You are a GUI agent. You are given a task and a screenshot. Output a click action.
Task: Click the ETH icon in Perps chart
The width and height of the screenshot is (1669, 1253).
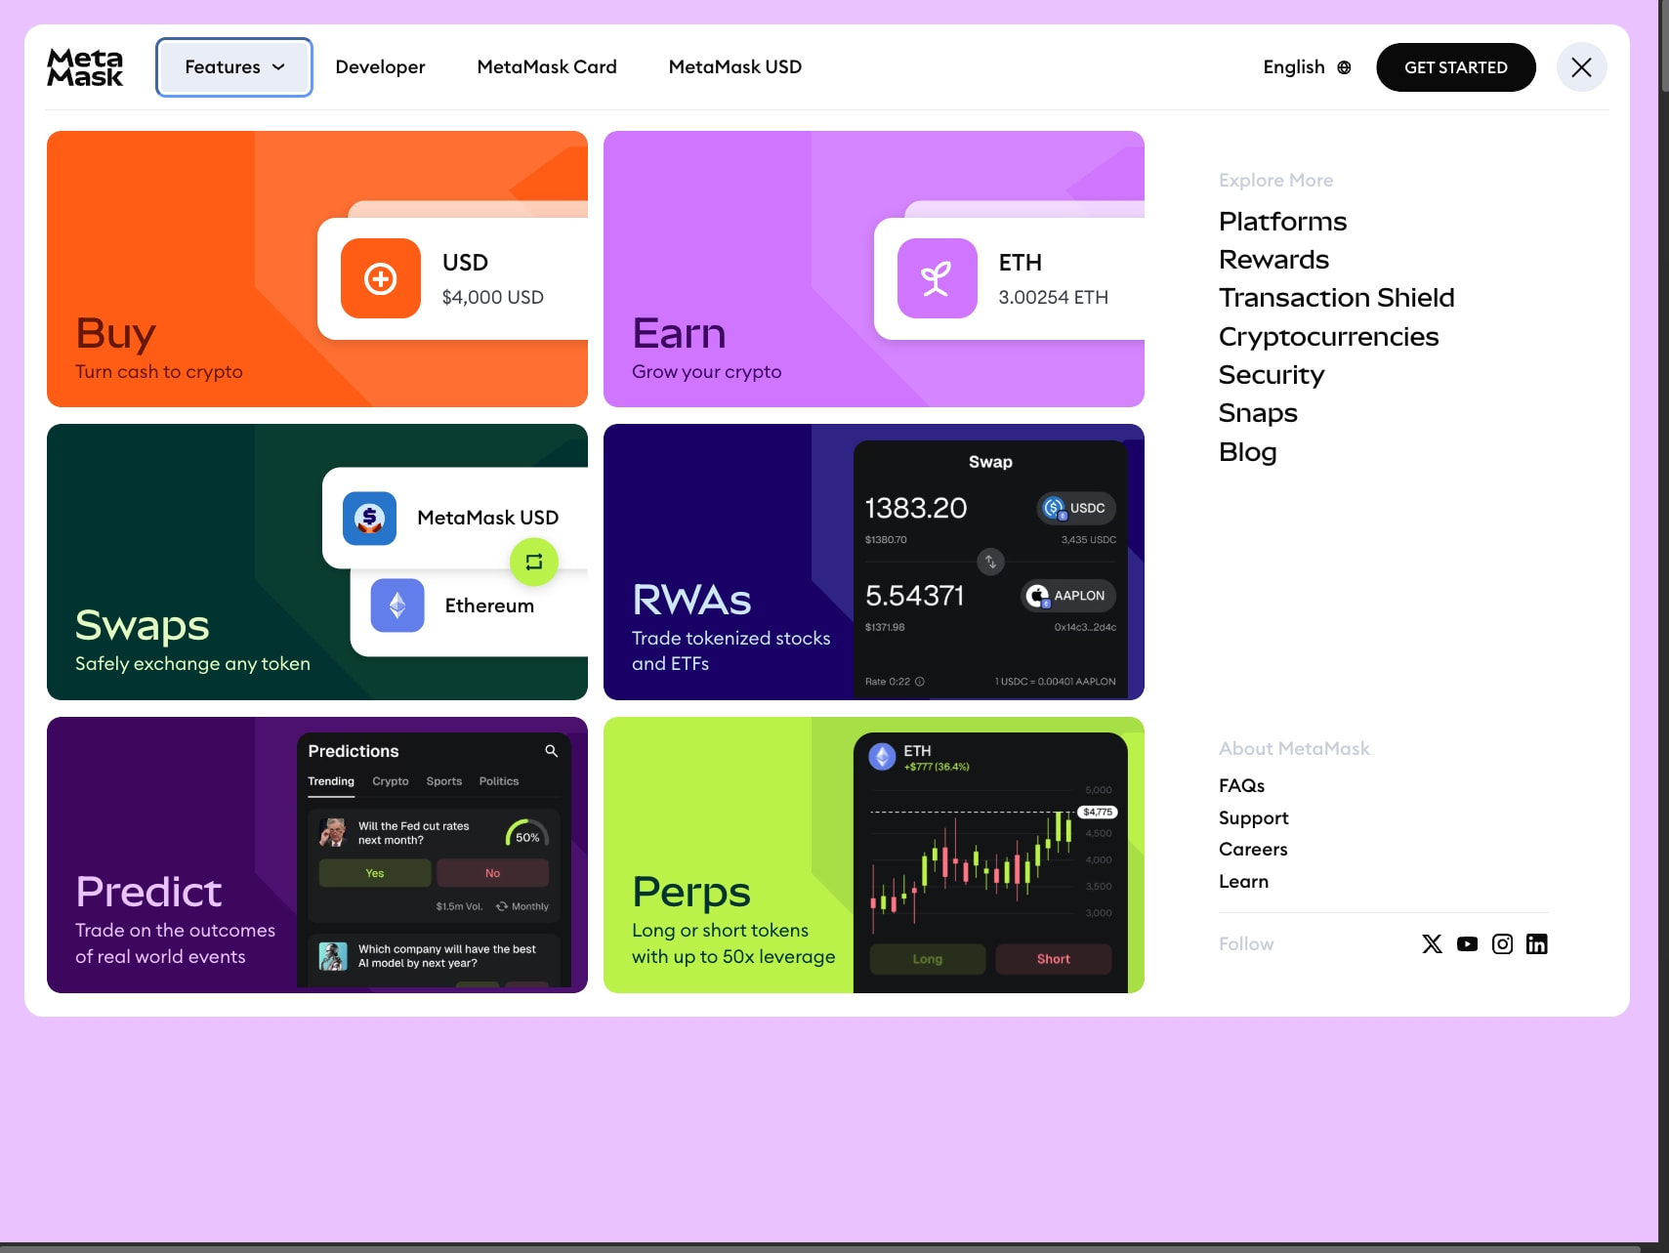click(883, 757)
